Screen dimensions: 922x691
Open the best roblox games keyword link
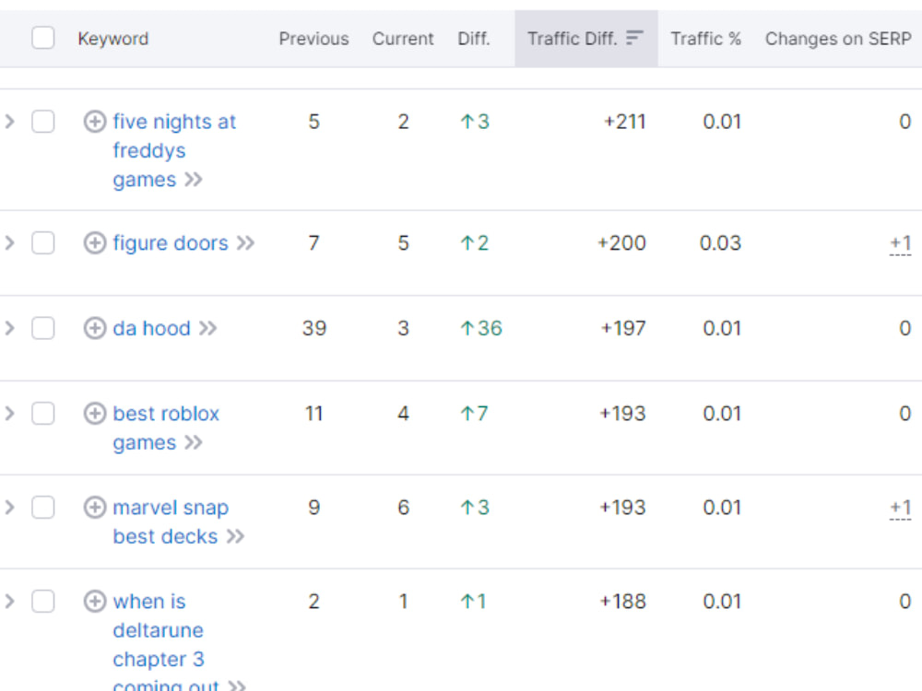click(x=166, y=427)
